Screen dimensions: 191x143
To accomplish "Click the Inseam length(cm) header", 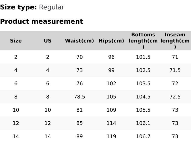I will (x=175, y=41).
